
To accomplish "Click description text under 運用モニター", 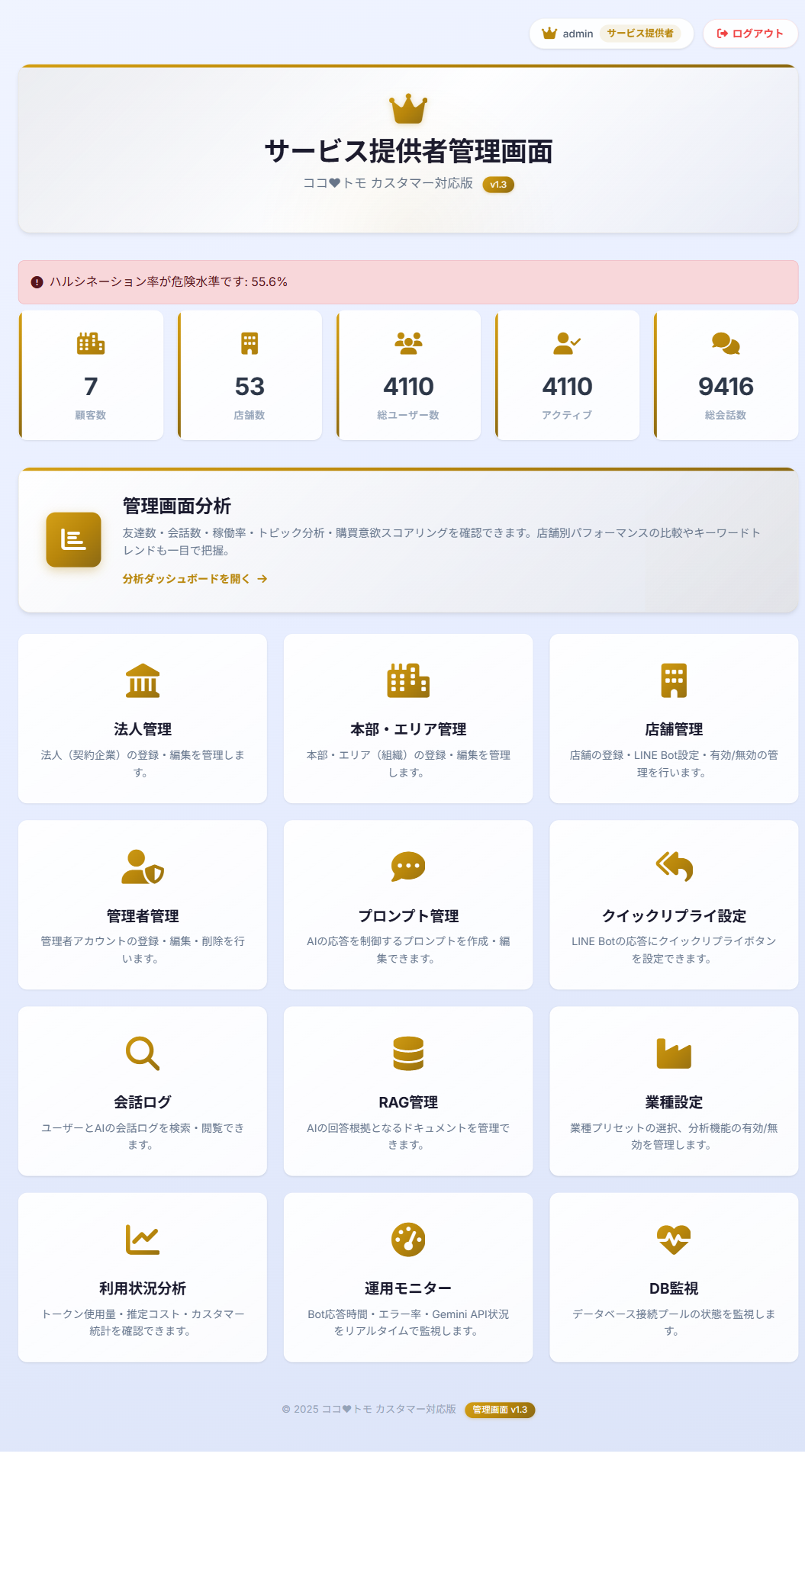I will click(408, 1323).
